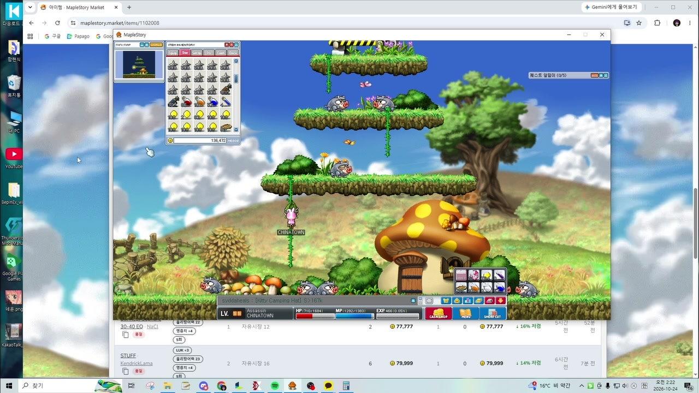Open the Cash Shop in MapleStory
This screenshot has height=393, width=699.
[439, 313]
